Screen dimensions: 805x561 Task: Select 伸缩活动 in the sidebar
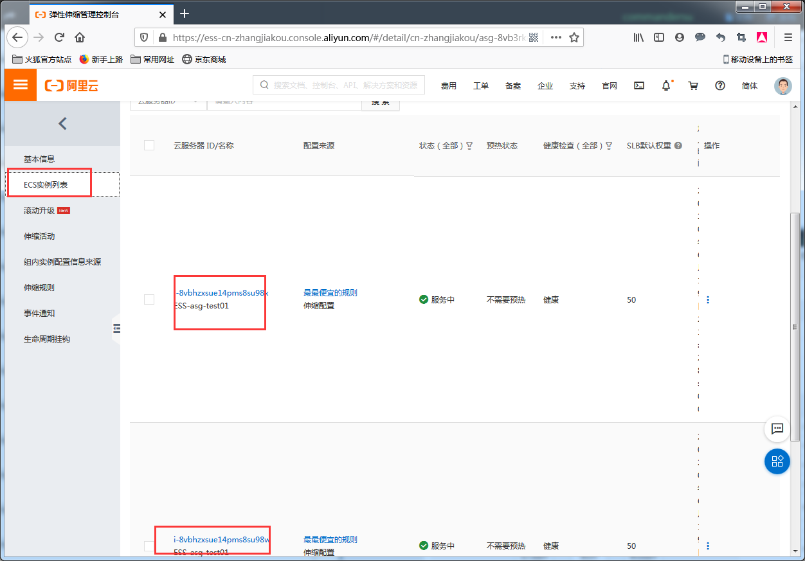click(39, 236)
